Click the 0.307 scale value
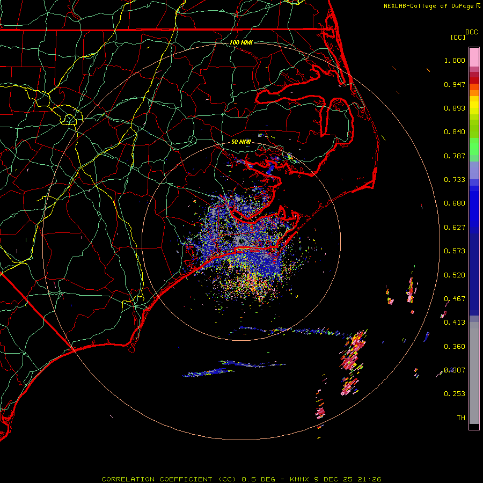 coord(455,370)
